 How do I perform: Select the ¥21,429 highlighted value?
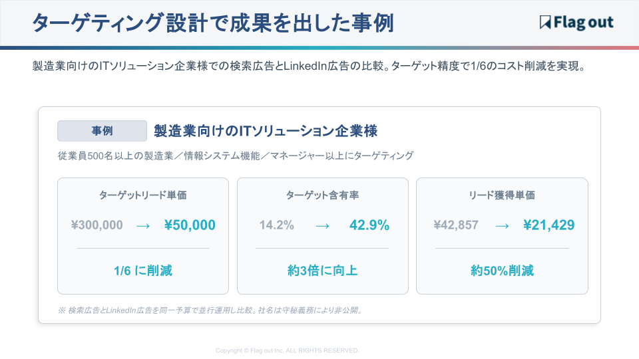(548, 225)
